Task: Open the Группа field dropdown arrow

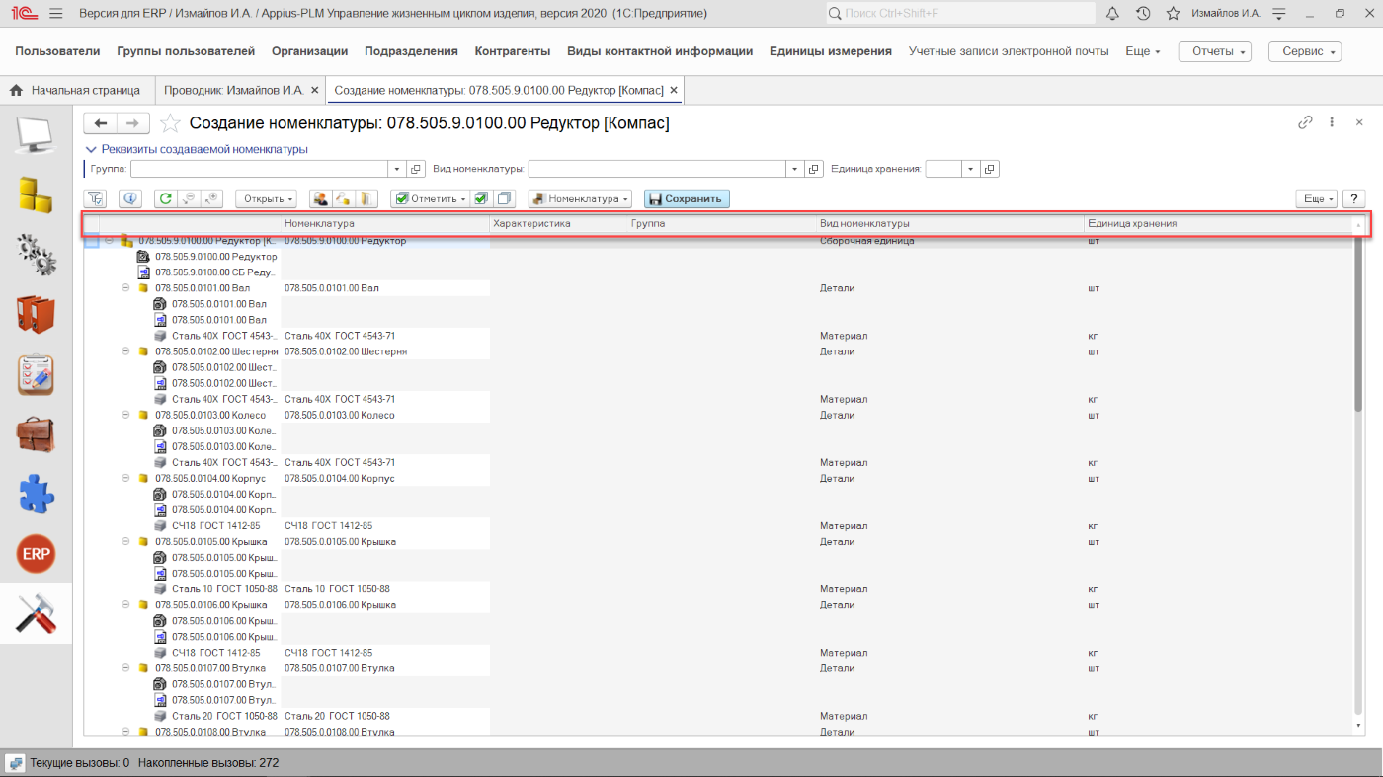Action: click(x=397, y=169)
